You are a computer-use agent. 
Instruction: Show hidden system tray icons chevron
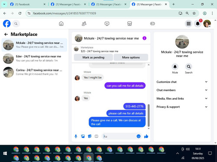tap(178, 153)
